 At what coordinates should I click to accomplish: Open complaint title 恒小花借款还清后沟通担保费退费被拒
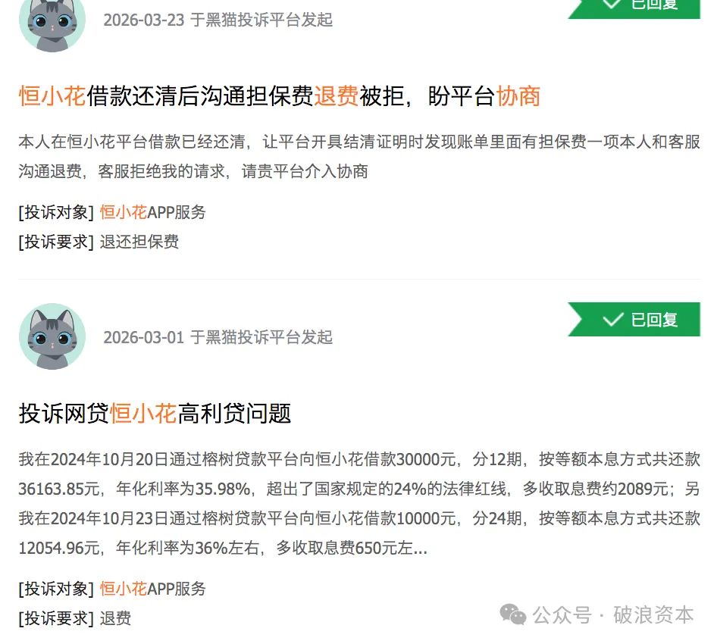(280, 96)
